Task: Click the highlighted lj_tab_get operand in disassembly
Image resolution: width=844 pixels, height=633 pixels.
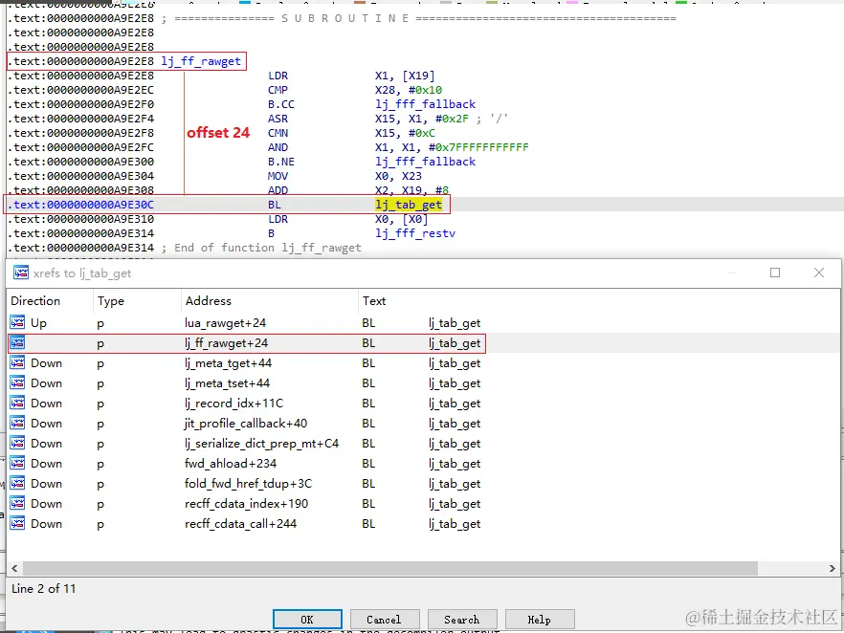Action: point(409,205)
